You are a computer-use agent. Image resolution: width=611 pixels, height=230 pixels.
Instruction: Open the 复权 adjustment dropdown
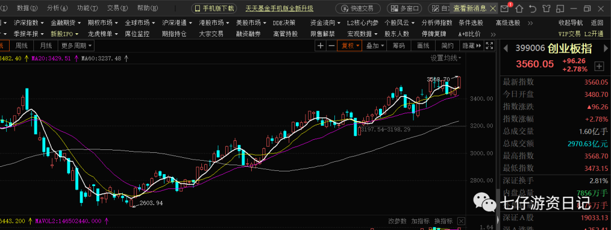pos(350,46)
